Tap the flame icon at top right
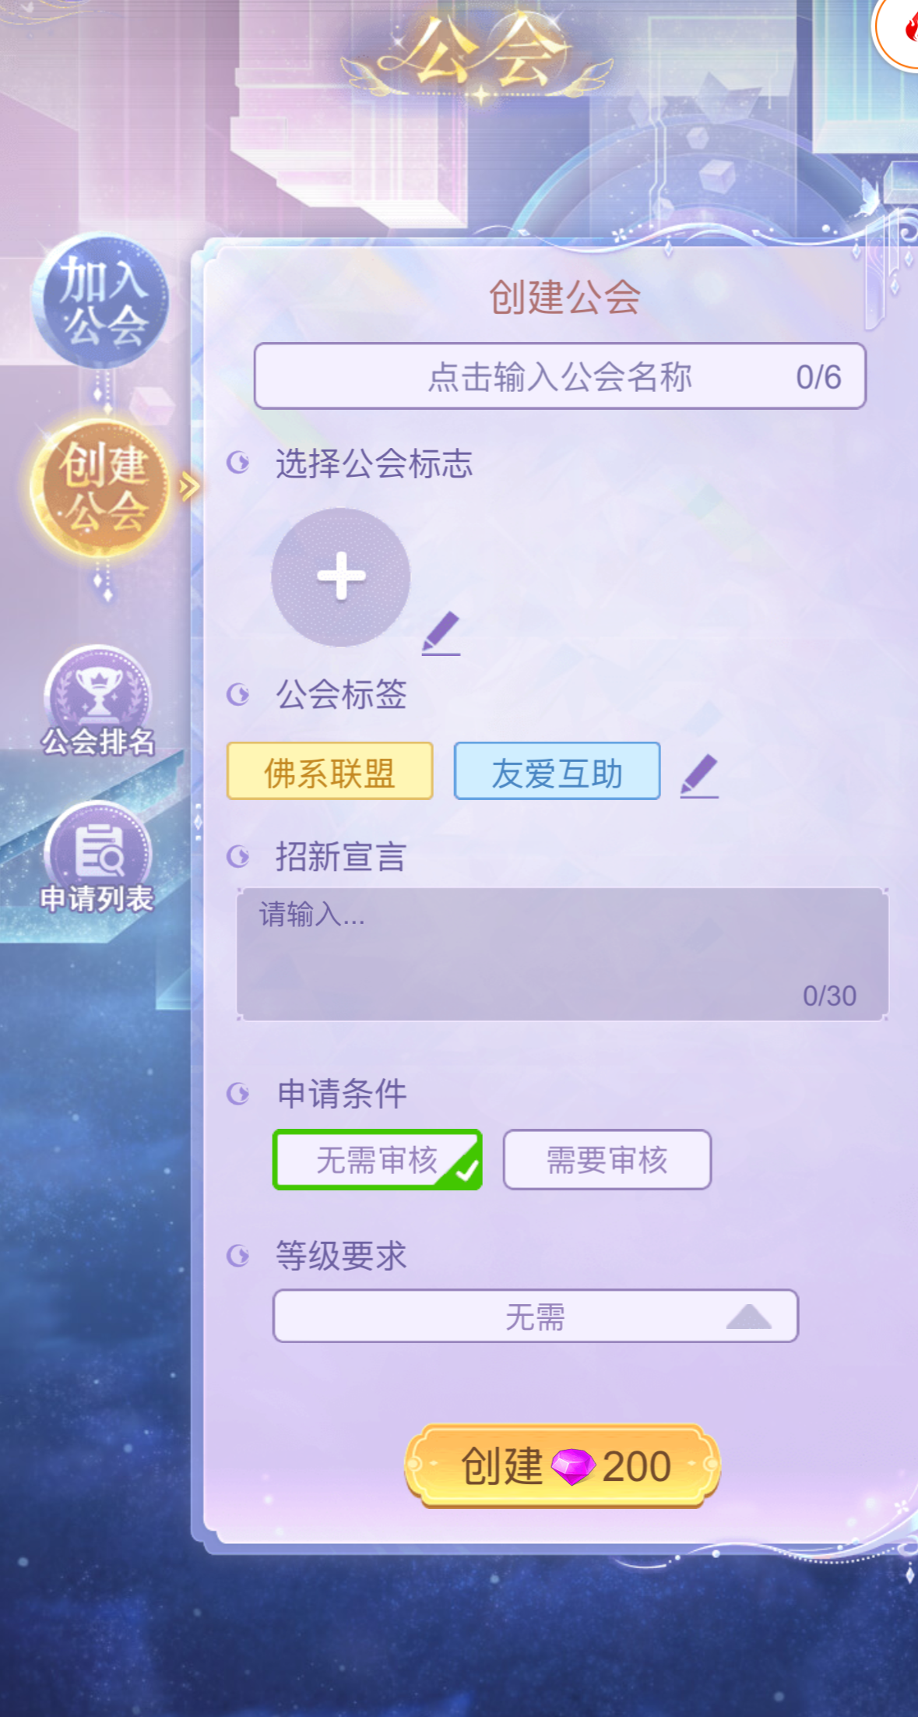 coord(903,31)
